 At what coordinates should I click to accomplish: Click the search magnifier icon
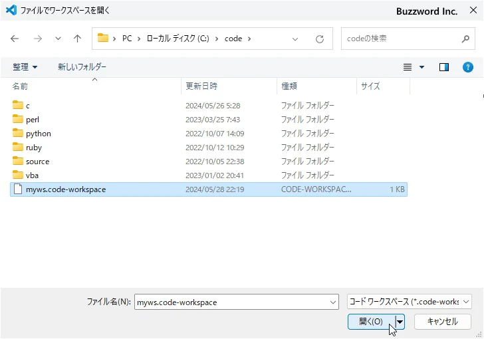tap(465, 39)
